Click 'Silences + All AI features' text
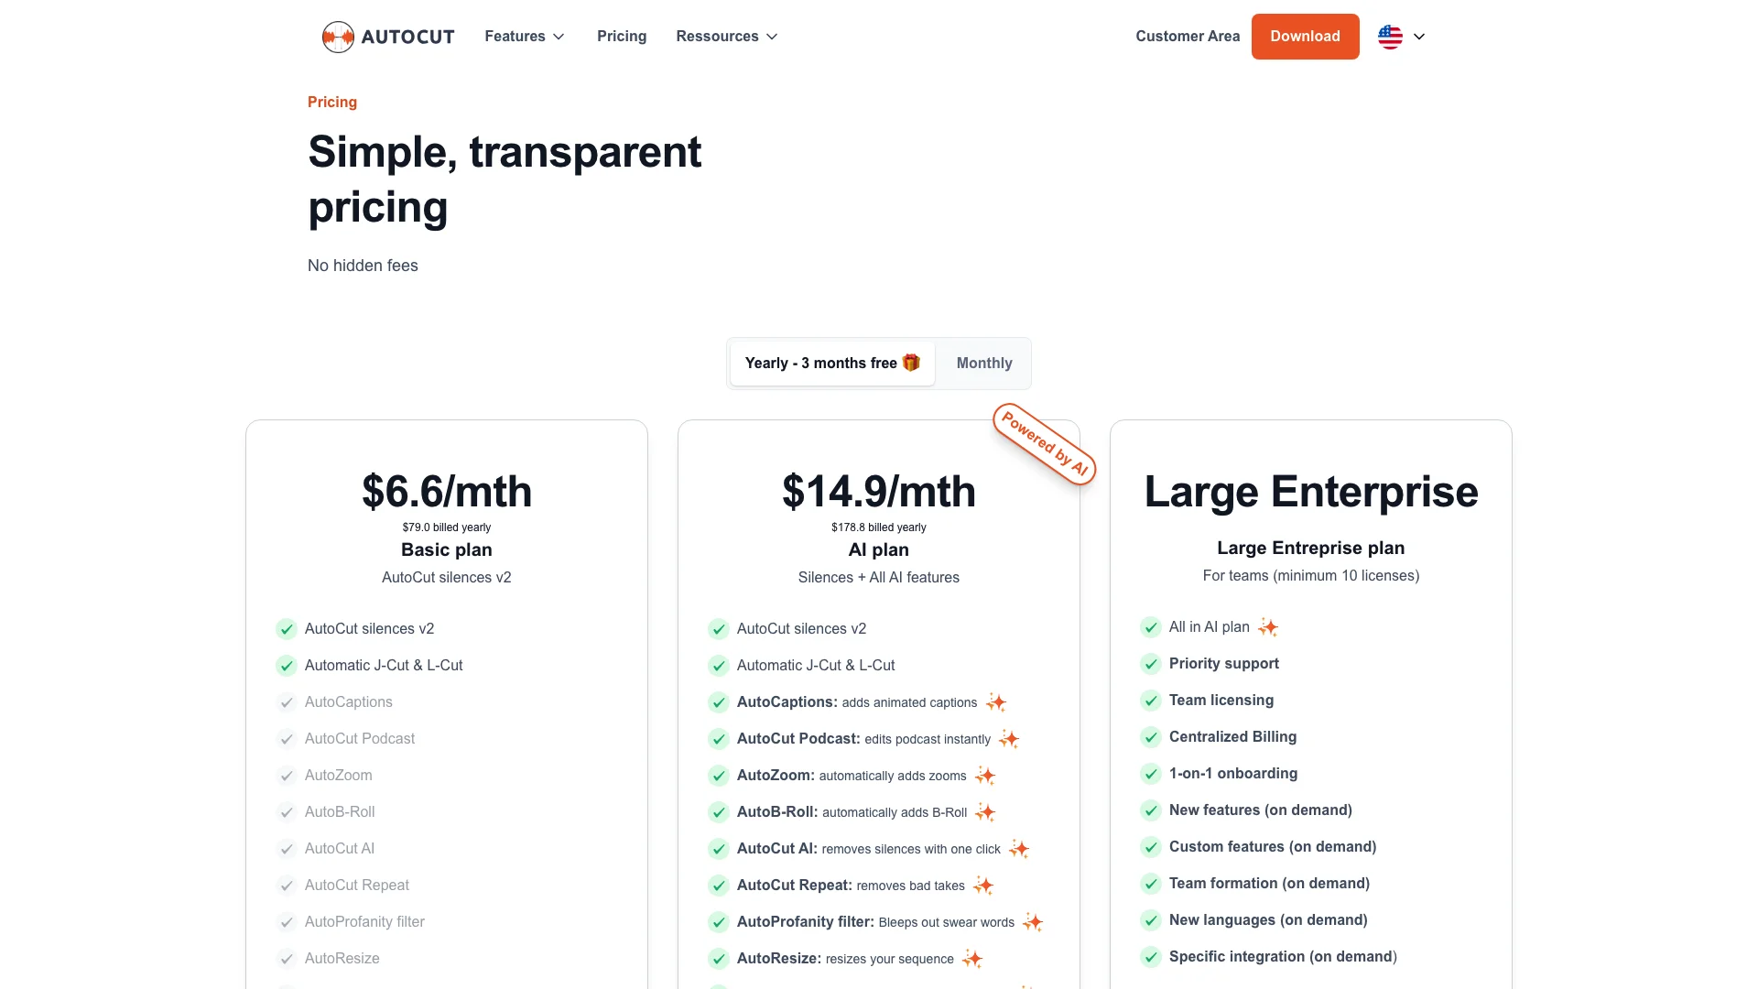Viewport: 1758px width, 989px height. pos(879,577)
